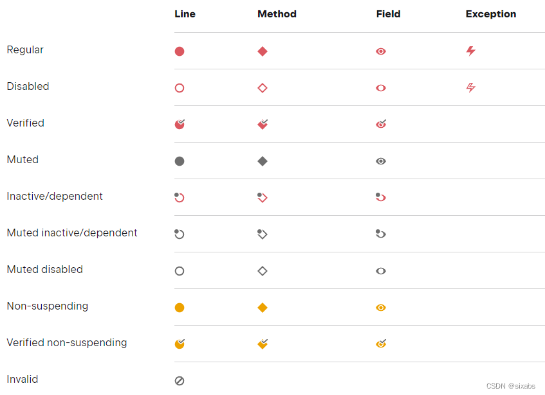Click the verified non-suspending field orange icon

tap(381, 344)
